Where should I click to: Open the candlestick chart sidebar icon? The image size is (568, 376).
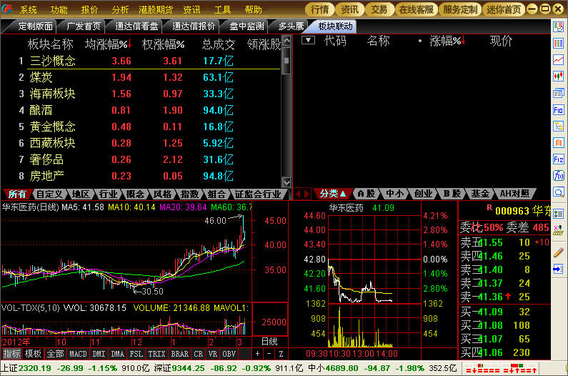pos(558,76)
